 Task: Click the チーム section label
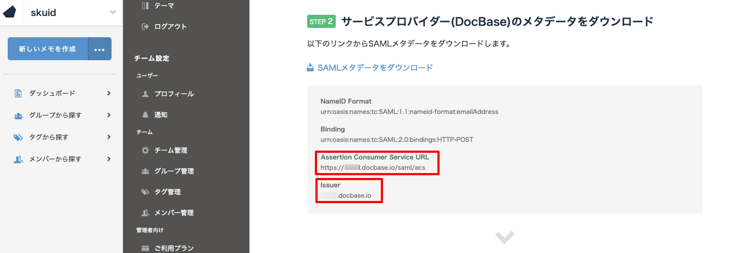coord(145,132)
